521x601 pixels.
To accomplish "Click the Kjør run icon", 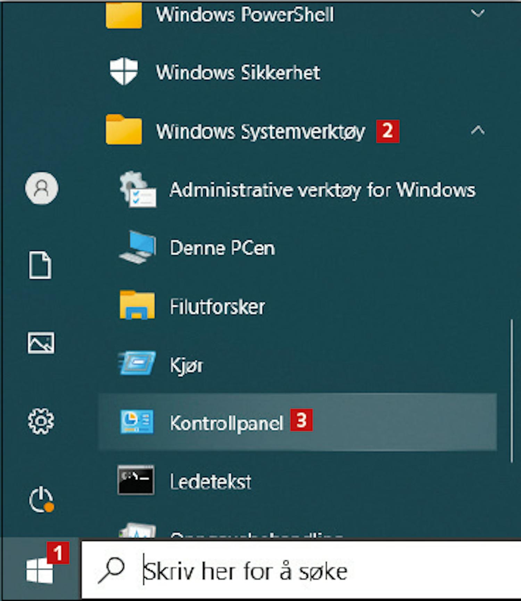I will pyautogui.click(x=137, y=363).
